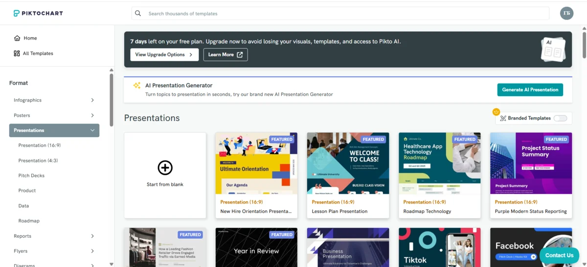
Task: Click the All Templates grid icon
Action: coord(17,53)
